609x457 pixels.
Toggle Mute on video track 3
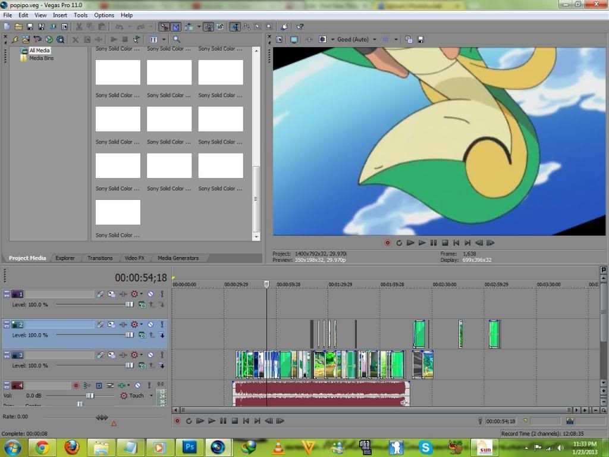click(150, 355)
